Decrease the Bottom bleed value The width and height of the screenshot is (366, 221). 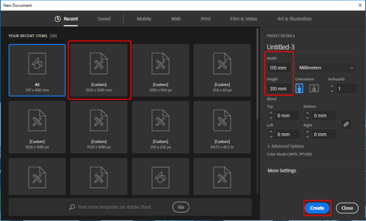tap(308, 118)
